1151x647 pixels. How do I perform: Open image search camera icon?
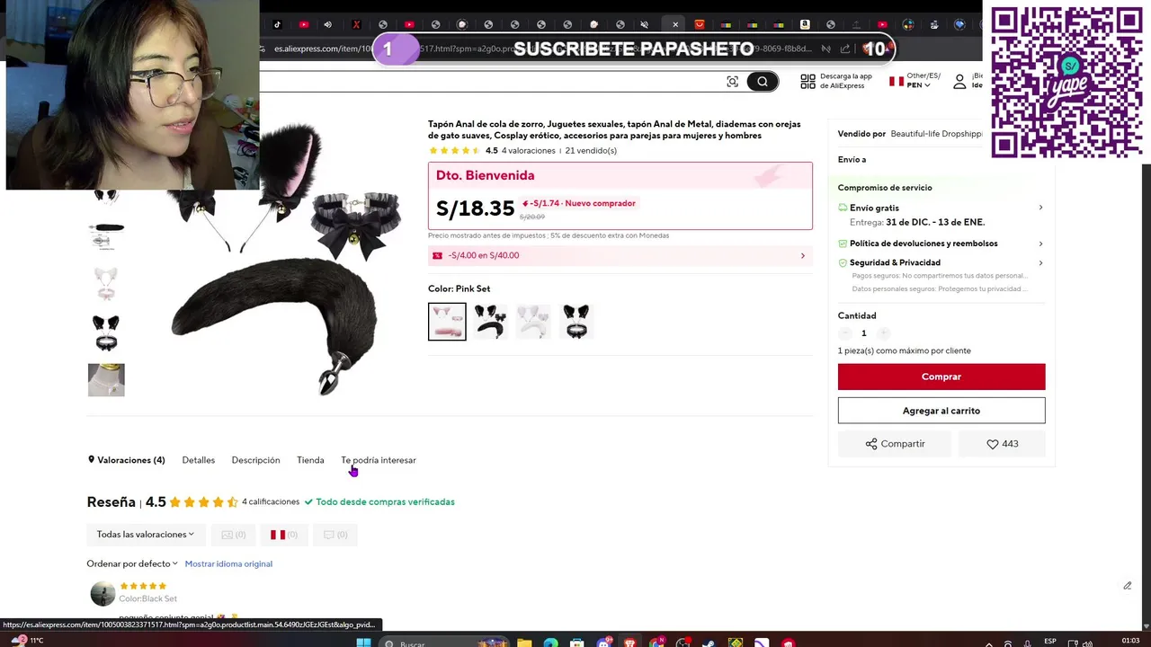[x=733, y=82]
